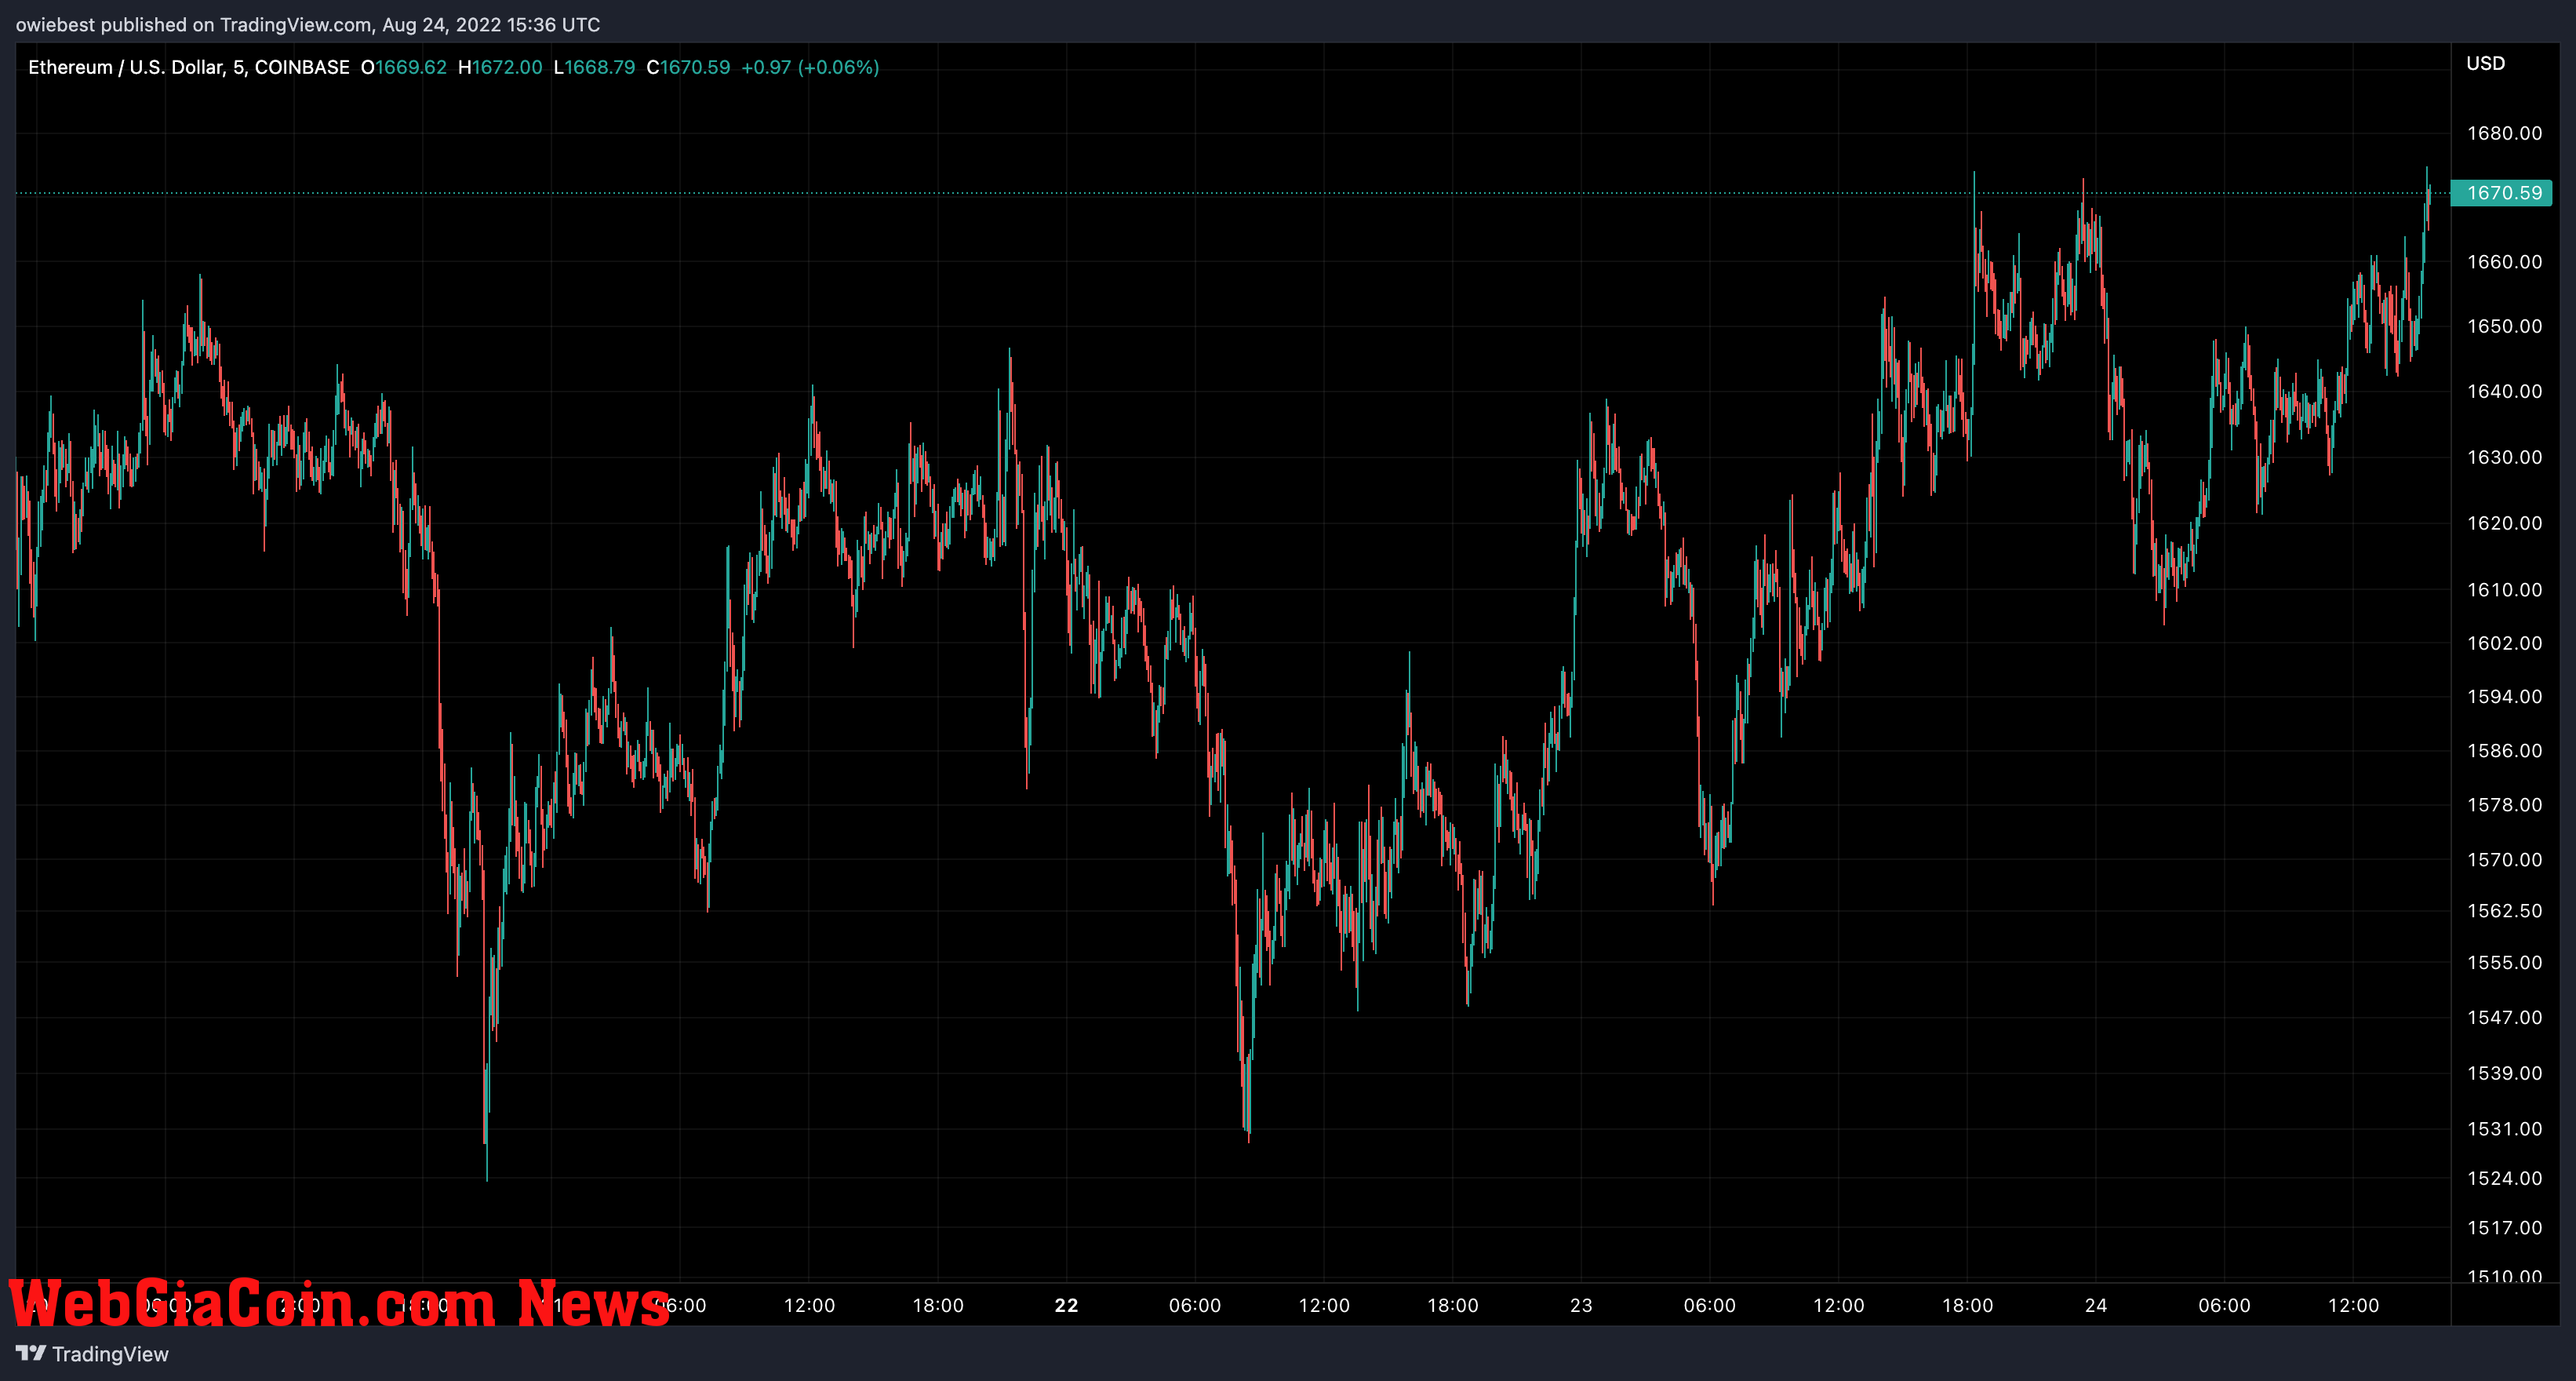The height and width of the screenshot is (1381, 2576).
Task: Click the 1517.00 price axis label
Action: (2504, 1227)
